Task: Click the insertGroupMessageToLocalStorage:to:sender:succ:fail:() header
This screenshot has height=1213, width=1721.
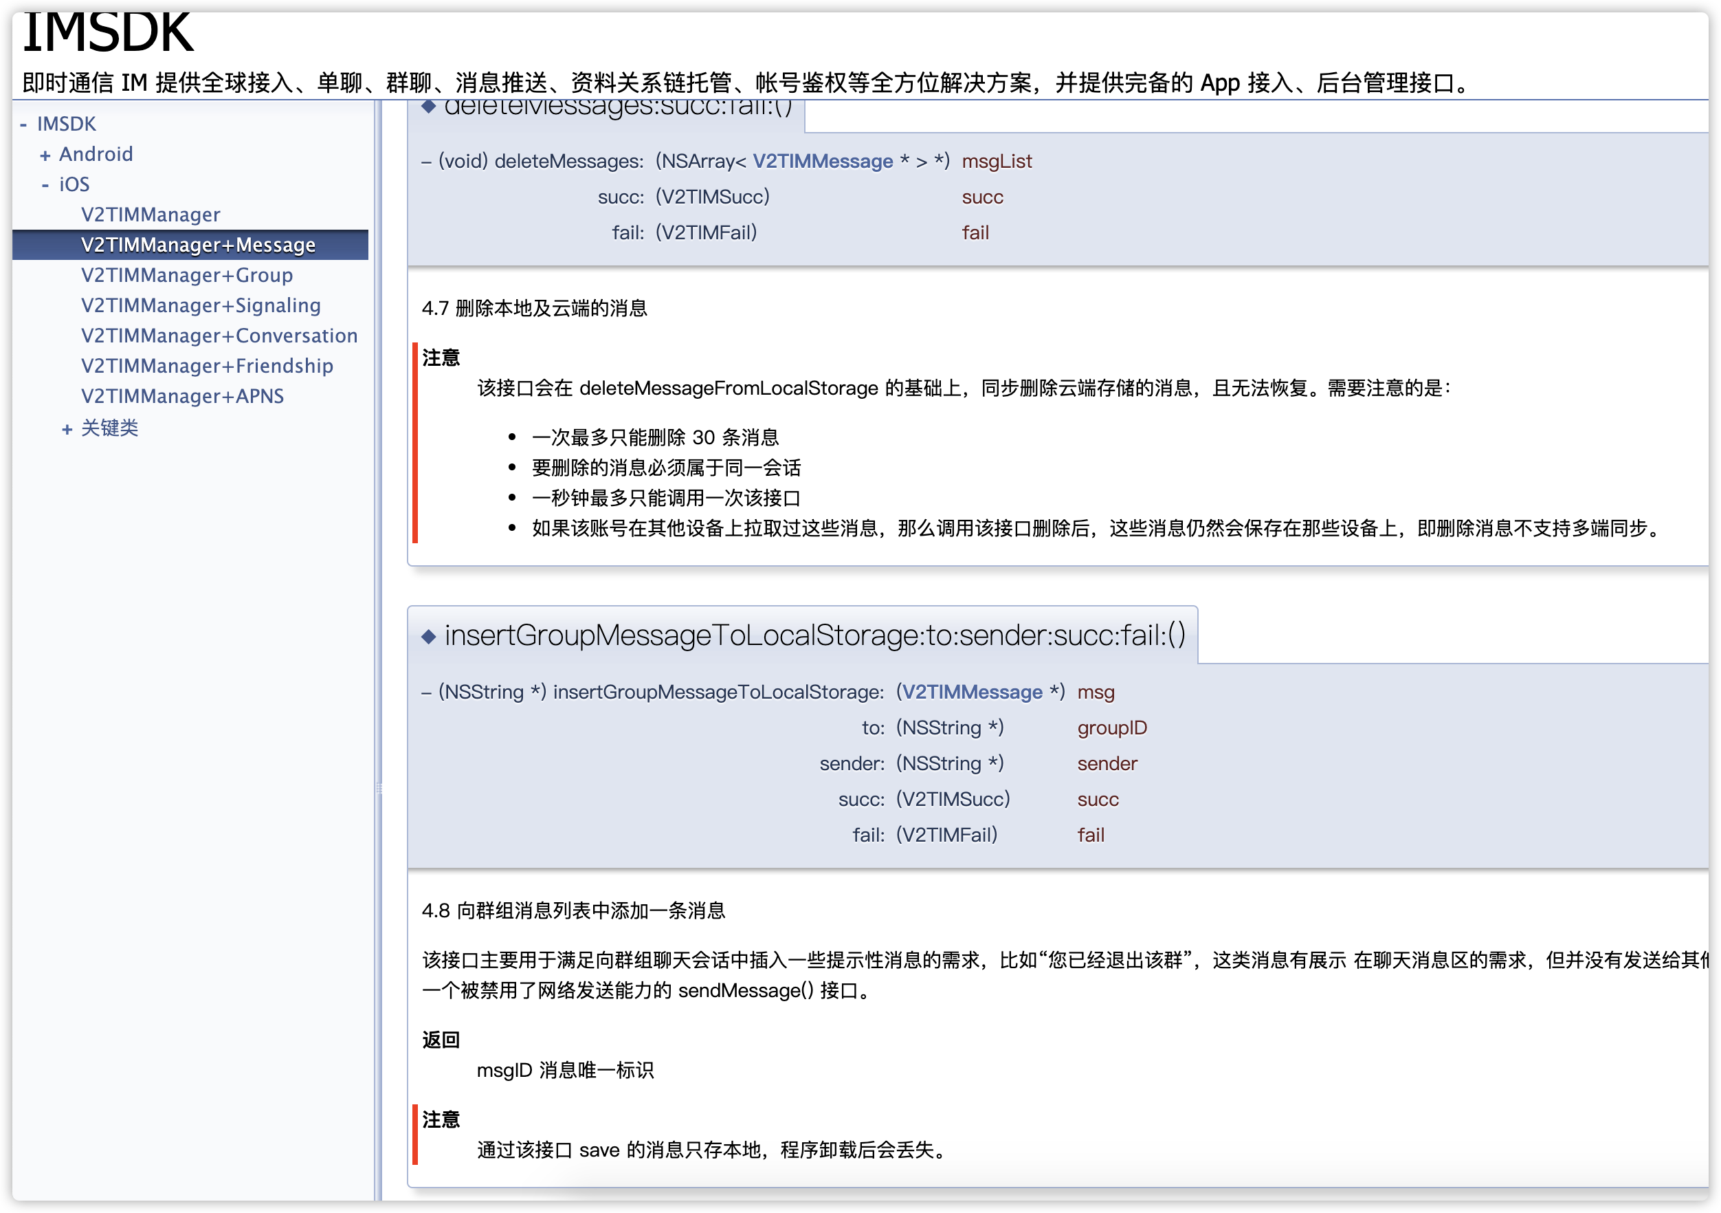Action: [x=814, y=634]
